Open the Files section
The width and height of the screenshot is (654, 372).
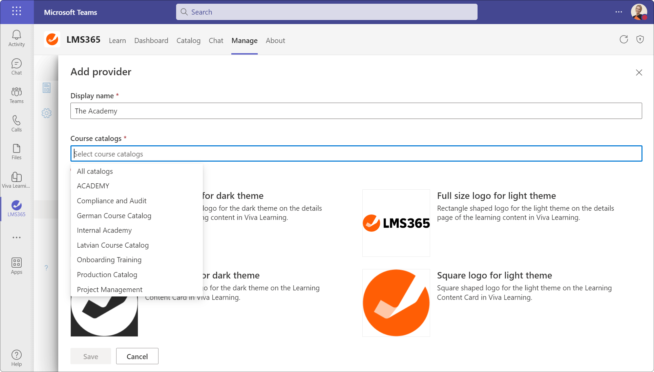click(x=17, y=151)
